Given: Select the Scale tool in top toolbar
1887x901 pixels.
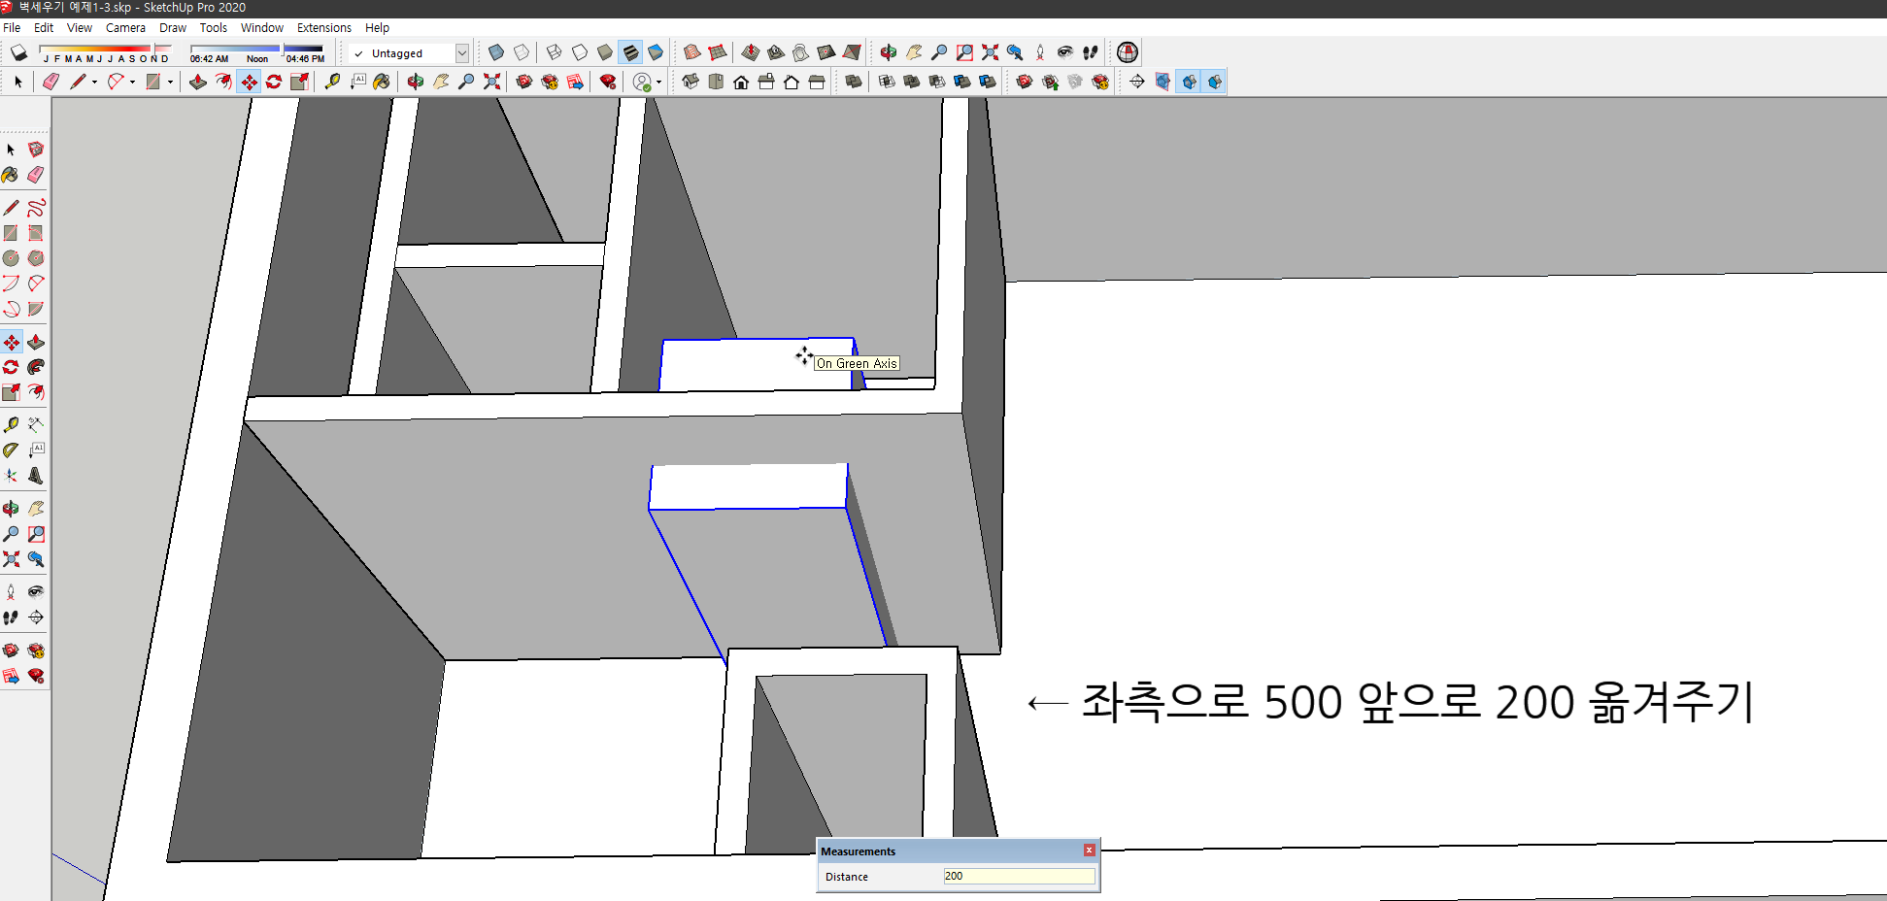Looking at the screenshot, I should coord(299,82).
